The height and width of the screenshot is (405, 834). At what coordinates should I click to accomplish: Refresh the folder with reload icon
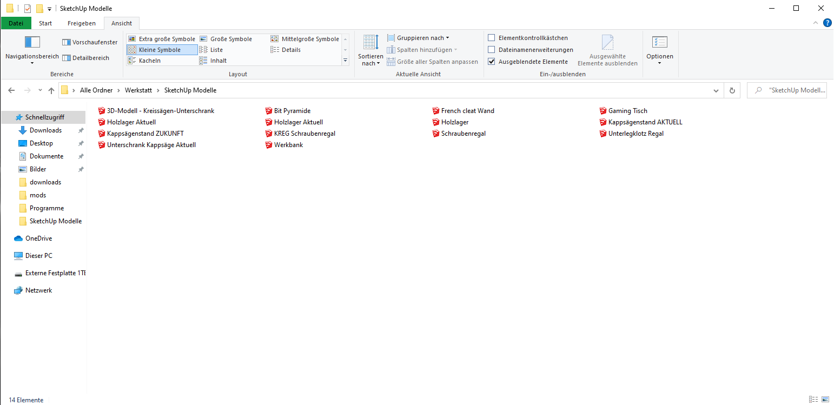pyautogui.click(x=732, y=90)
